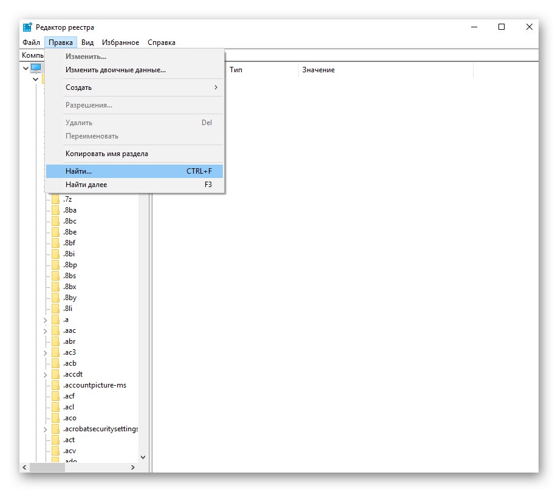
Task: Click folder icon of .8bc key
Action: (55, 221)
